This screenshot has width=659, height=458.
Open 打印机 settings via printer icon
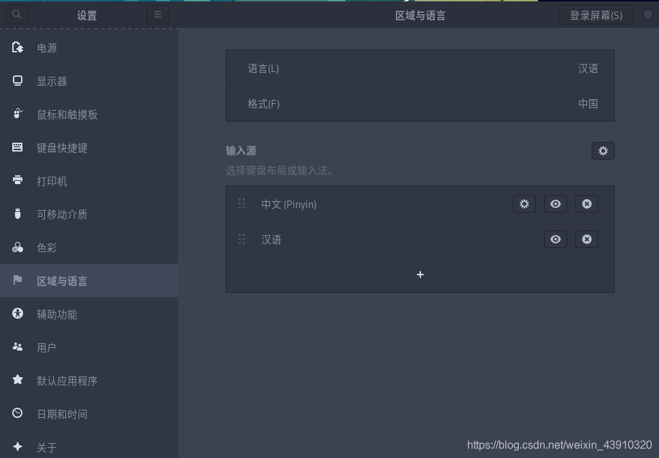click(x=17, y=181)
